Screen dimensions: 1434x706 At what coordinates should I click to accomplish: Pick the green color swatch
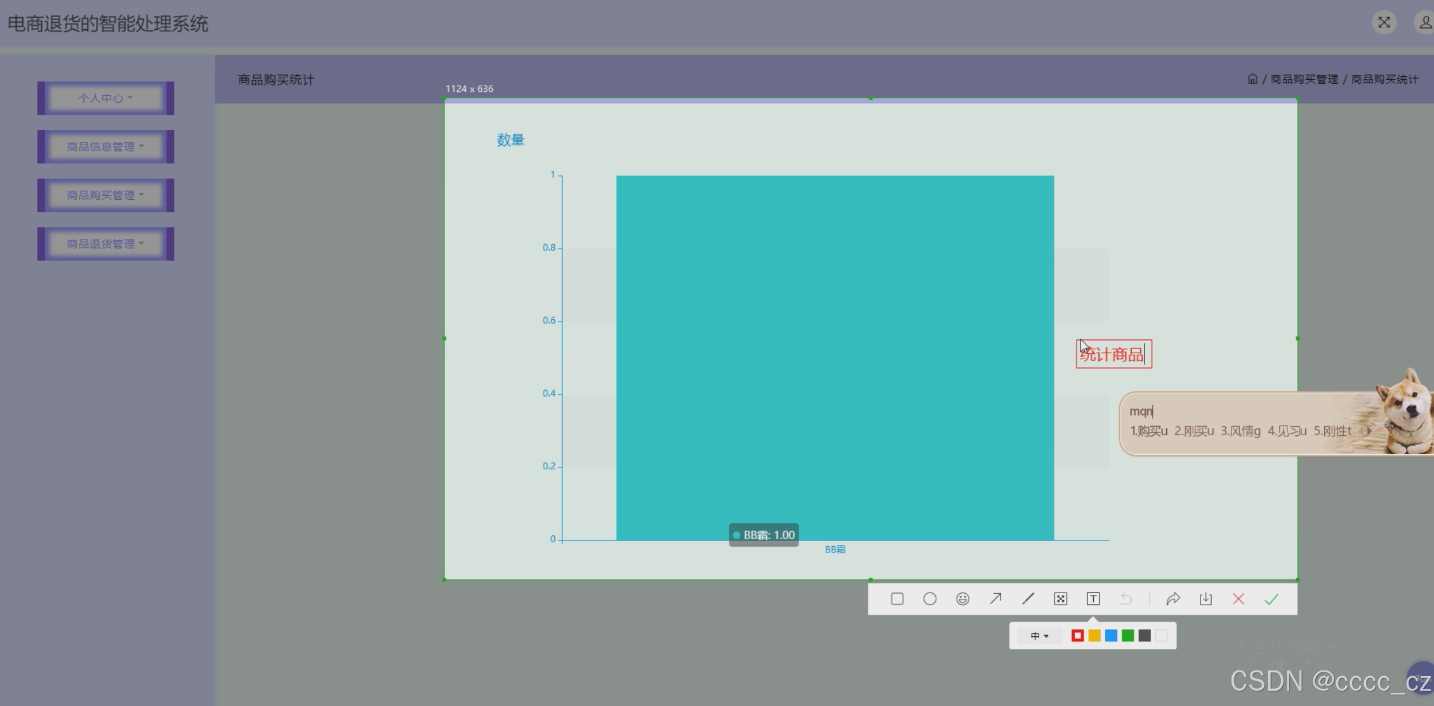pos(1128,636)
